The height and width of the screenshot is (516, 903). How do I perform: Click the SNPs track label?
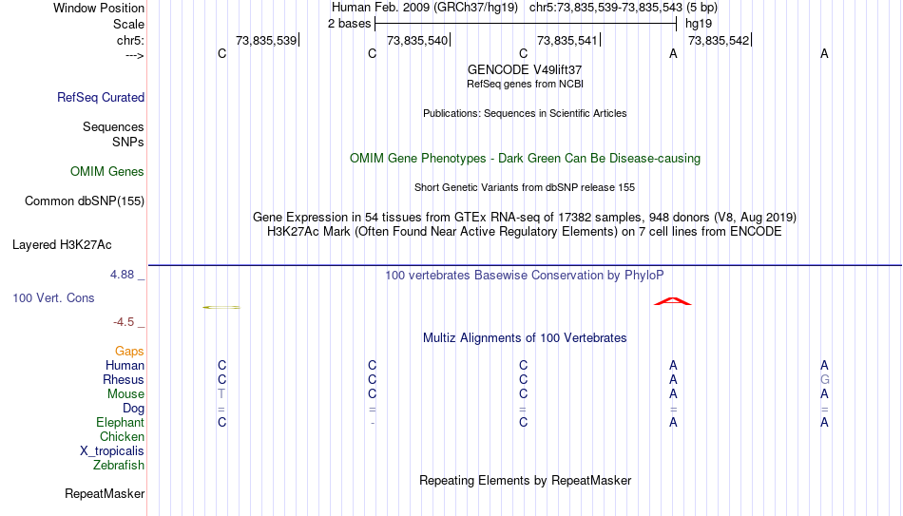tap(128, 142)
